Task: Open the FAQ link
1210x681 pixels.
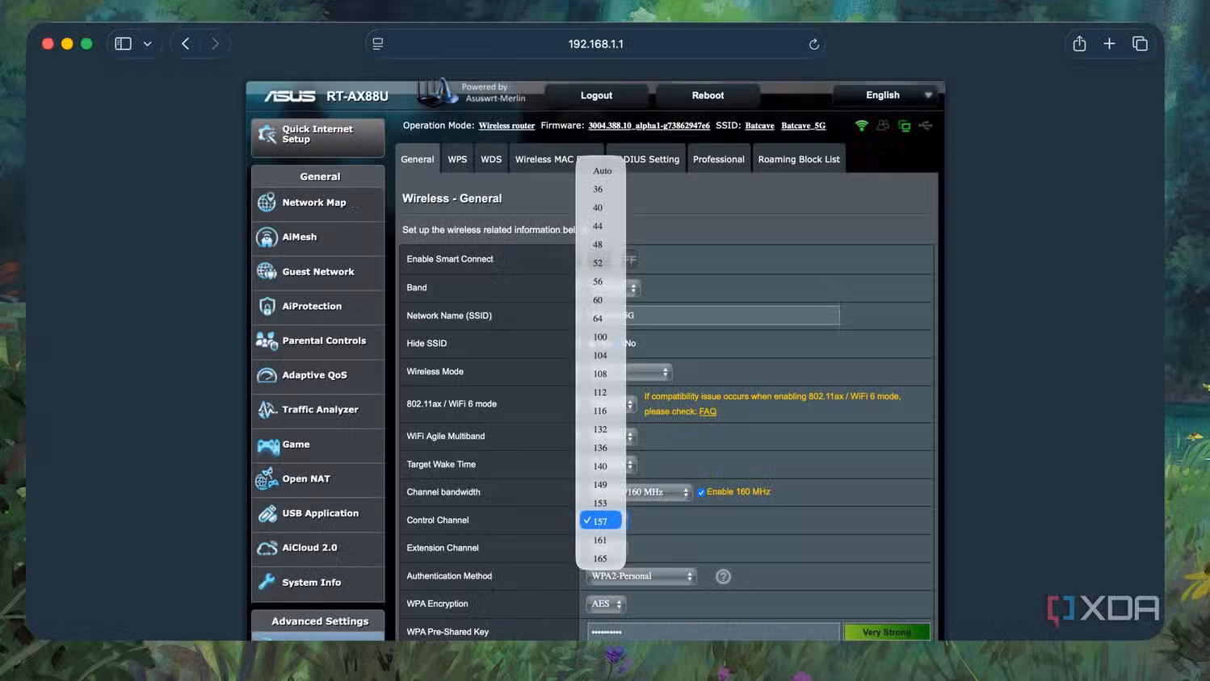Action: click(x=708, y=412)
